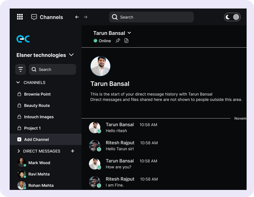Expand the Direct Messages section

tap(19, 151)
